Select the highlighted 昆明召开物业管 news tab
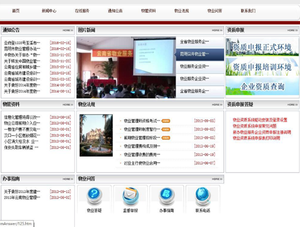Viewport: 300px width, 227px height. tap(200, 54)
